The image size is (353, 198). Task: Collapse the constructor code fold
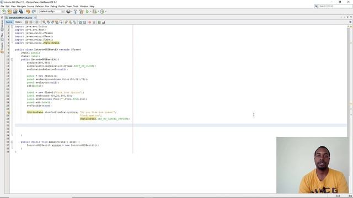click(12, 59)
